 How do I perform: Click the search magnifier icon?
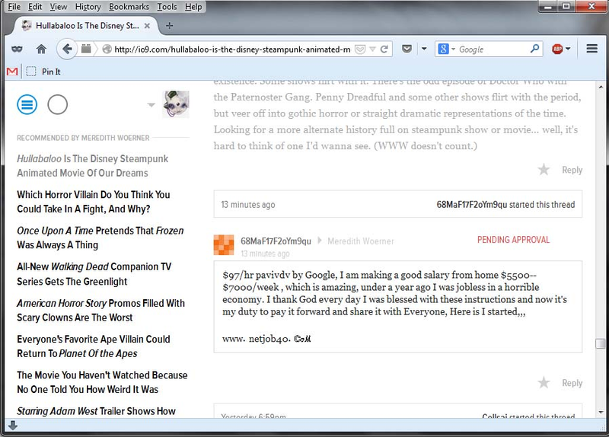535,49
